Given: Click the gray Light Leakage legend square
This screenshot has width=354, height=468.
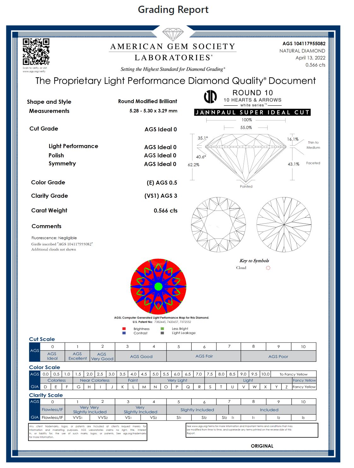Looking at the screenshot, I should 162,333.
